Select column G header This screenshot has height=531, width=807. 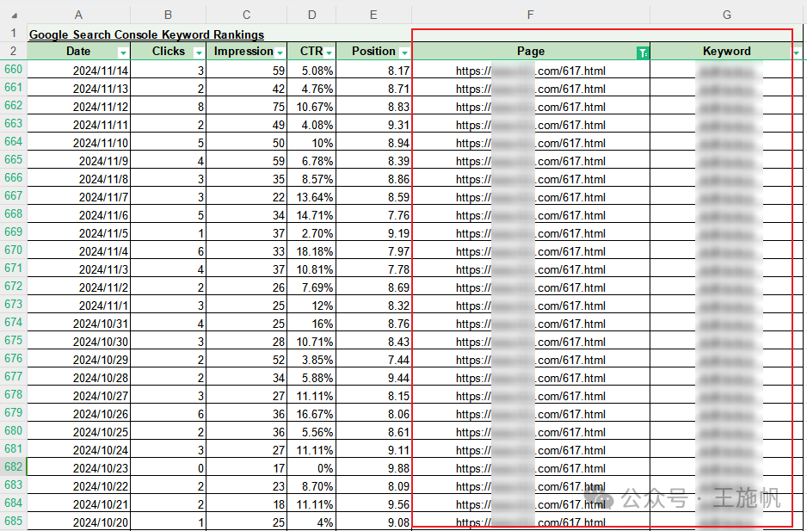(x=727, y=15)
